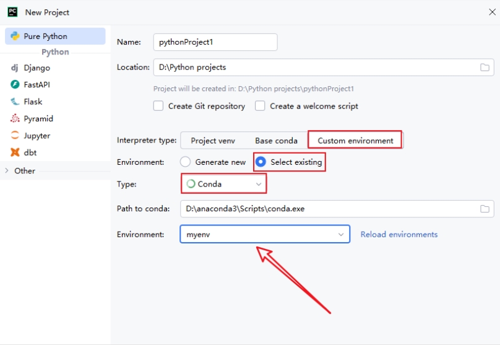Viewport: 500px width, 345px height.
Task: Enable Create Git repository checkbox
Action: click(158, 106)
